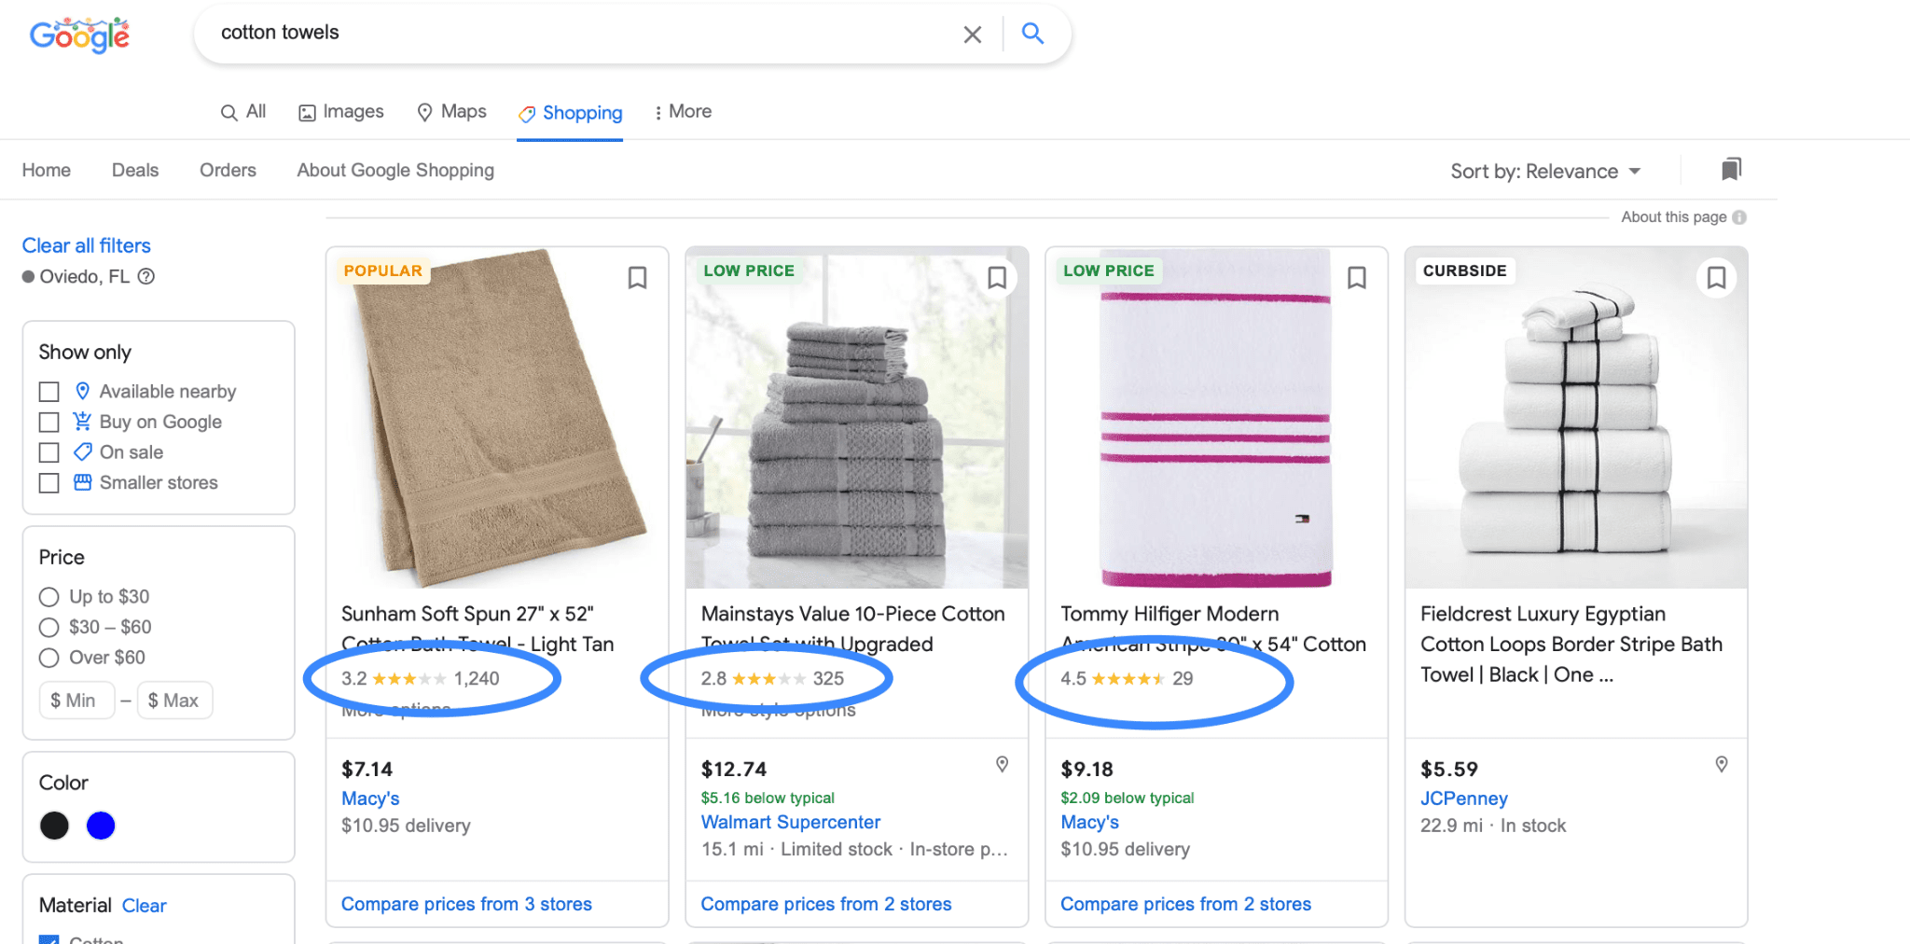Open the pink striped Tommy Hilfiger image
Image resolution: width=1910 pixels, height=944 pixels.
pyautogui.click(x=1217, y=418)
